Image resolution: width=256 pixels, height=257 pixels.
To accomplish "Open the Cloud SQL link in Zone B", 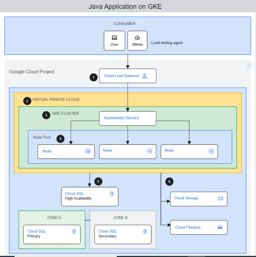I will click(x=108, y=231).
